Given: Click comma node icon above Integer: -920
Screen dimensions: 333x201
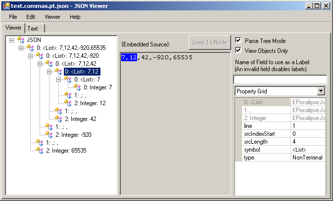Looking at the screenshot, I should pos(49,127).
